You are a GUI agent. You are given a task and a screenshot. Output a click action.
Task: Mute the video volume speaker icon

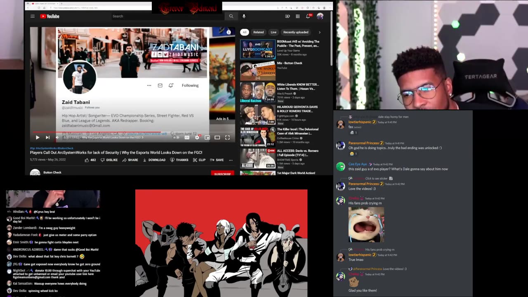57,137
